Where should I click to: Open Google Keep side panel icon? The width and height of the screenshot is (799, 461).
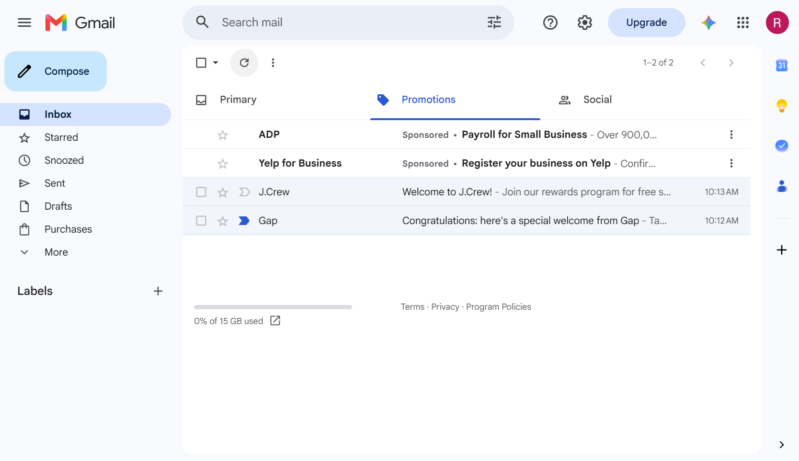782,105
